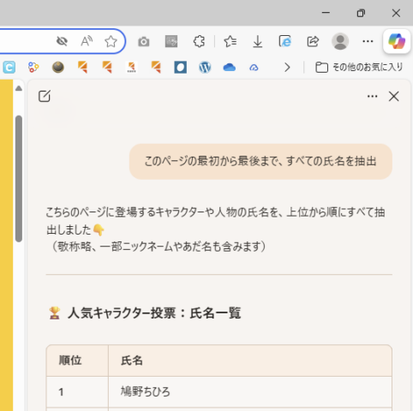Viewport: 413px width, 411px height.
Task: Open the blue OneDrive cloud bookmark
Action: (x=230, y=68)
